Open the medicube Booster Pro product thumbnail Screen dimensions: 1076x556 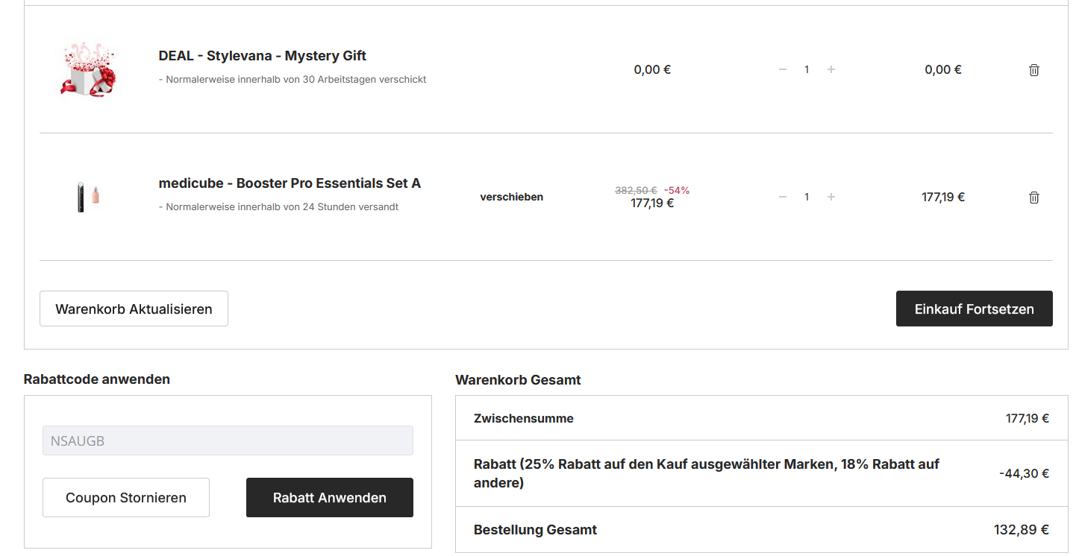(x=88, y=197)
